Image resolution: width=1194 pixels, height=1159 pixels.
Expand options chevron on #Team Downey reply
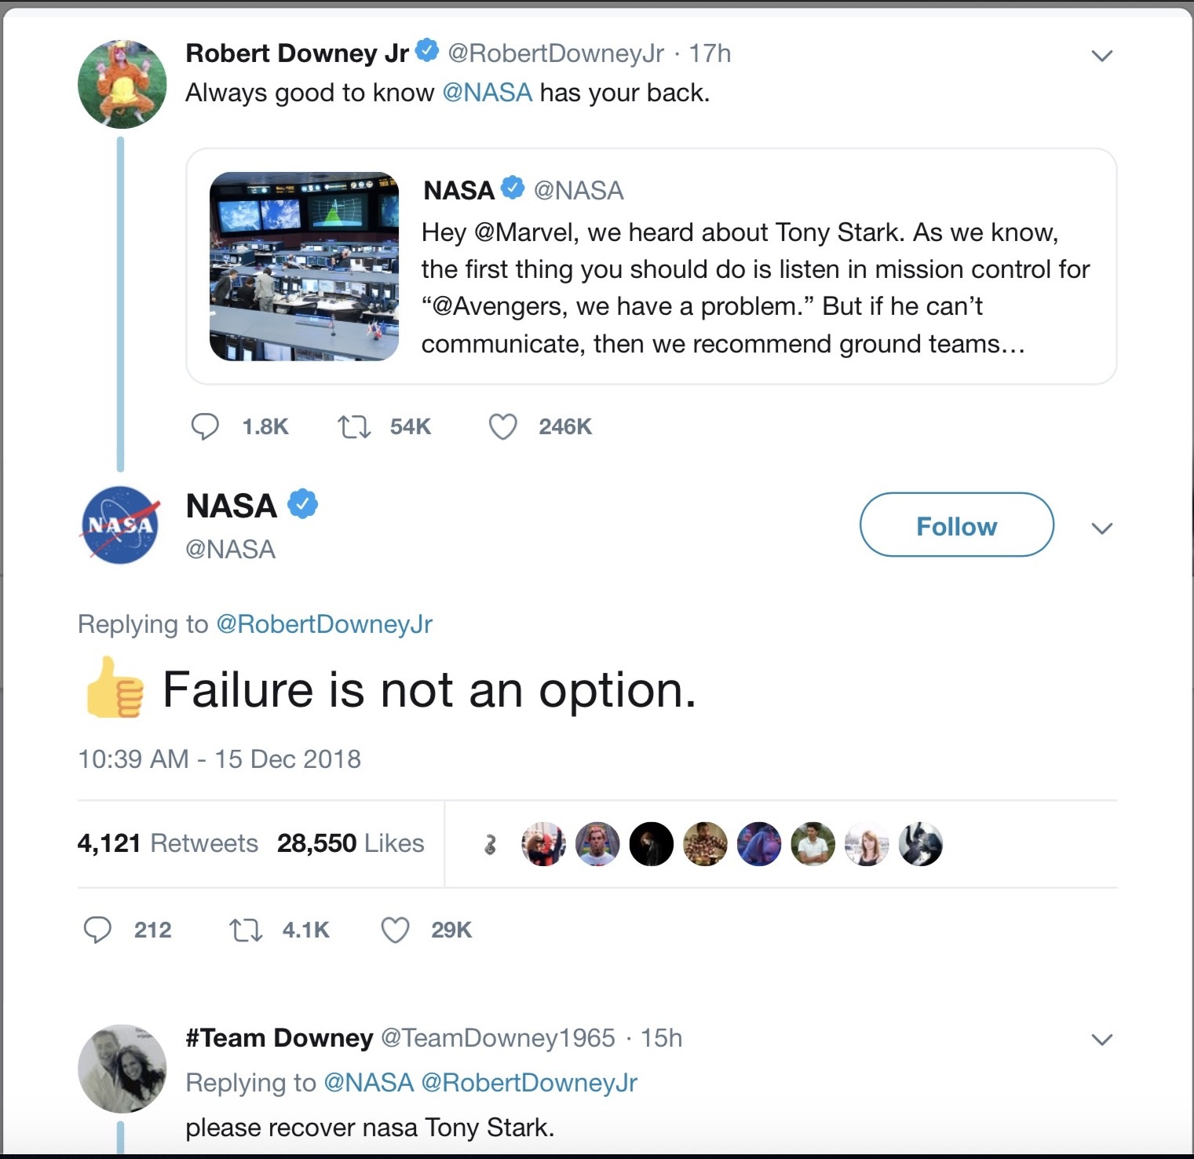[1102, 1039]
